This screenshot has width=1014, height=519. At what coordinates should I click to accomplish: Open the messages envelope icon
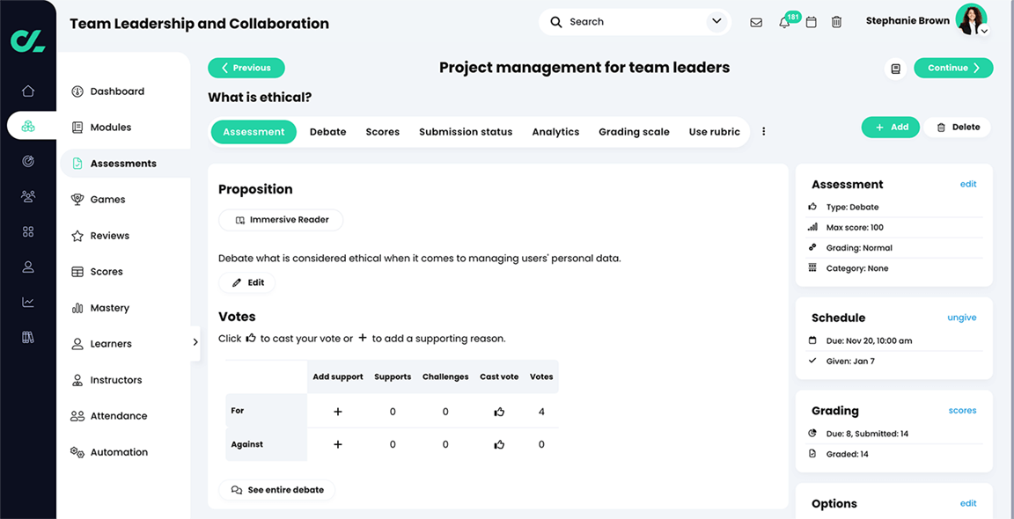coord(756,22)
